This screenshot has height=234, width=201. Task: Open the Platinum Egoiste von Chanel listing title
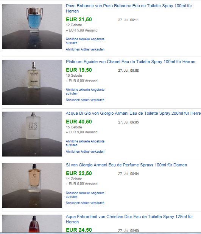coord(131,62)
